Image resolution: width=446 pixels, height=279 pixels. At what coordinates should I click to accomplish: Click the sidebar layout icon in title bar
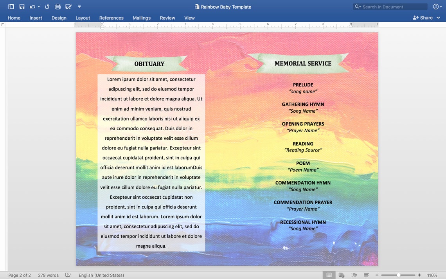click(11, 7)
